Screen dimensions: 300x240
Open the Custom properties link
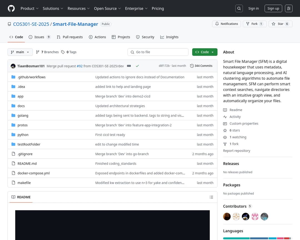coord(244,124)
